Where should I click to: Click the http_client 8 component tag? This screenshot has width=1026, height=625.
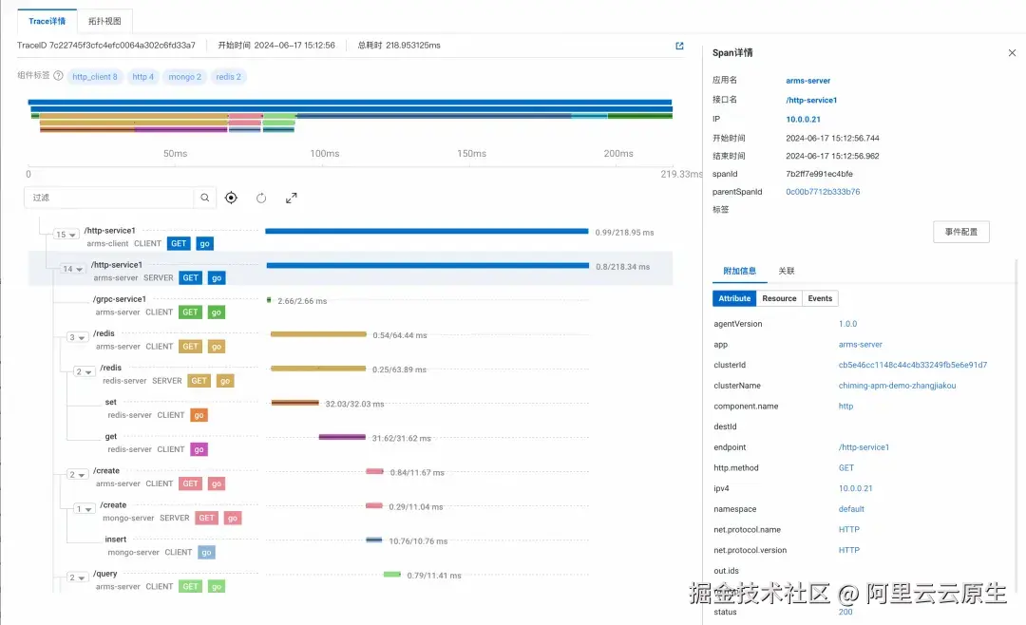point(95,77)
